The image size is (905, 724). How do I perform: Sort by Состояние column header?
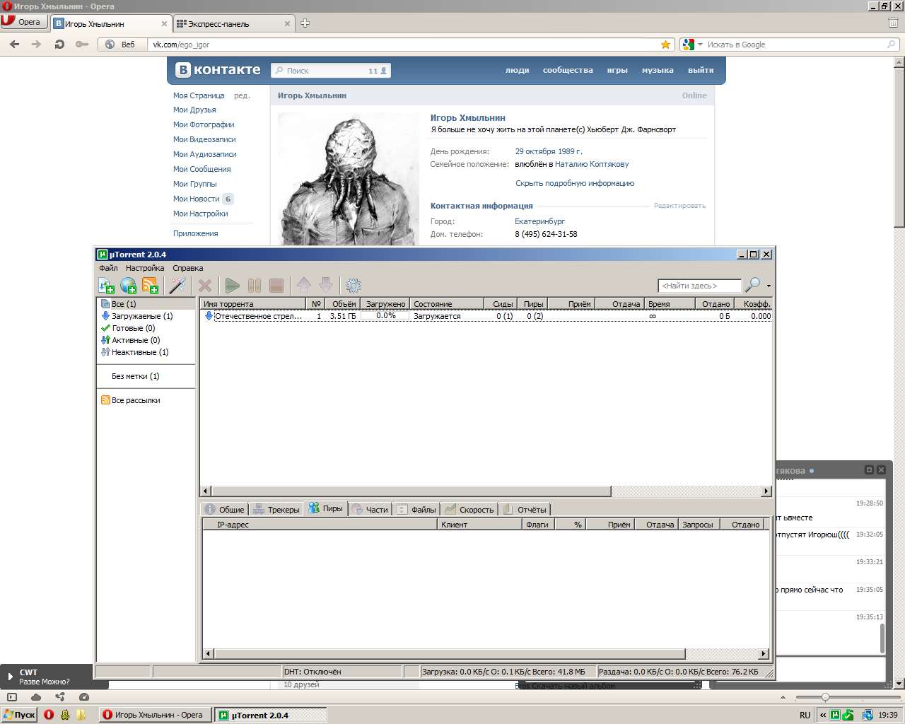tap(446, 304)
